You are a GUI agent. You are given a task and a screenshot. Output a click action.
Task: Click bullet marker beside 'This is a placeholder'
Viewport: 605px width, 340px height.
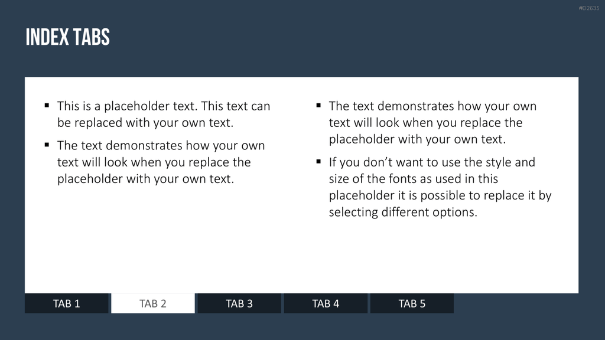tap(47, 105)
